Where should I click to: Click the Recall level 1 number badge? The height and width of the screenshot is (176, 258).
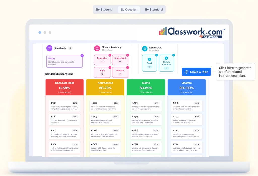149,59
